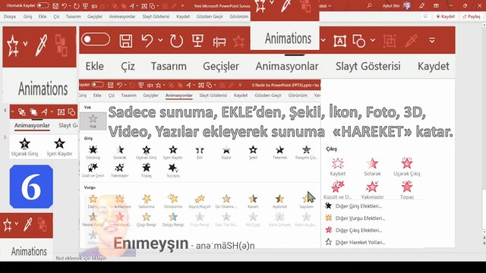Open the Dosya menu
486x273 pixels.
pyautogui.click(x=10, y=17)
